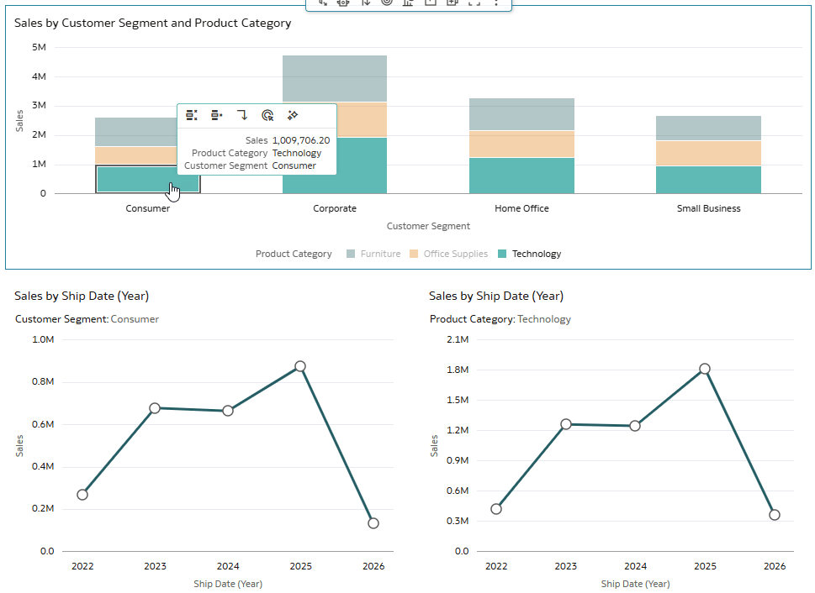Toggle Office Supplies in the legend
Screen dimensions: 815x593
point(448,254)
